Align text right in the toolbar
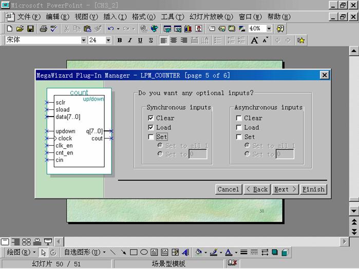Image resolution: width=359 pixels, height=269 pixels. click(184, 40)
